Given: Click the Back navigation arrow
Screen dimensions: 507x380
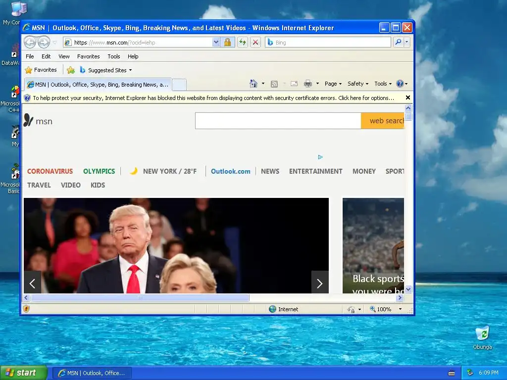Looking at the screenshot, I should tap(30, 42).
